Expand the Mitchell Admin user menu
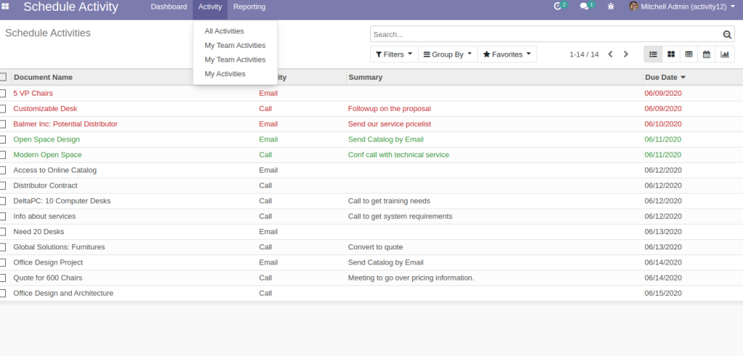 (x=682, y=7)
